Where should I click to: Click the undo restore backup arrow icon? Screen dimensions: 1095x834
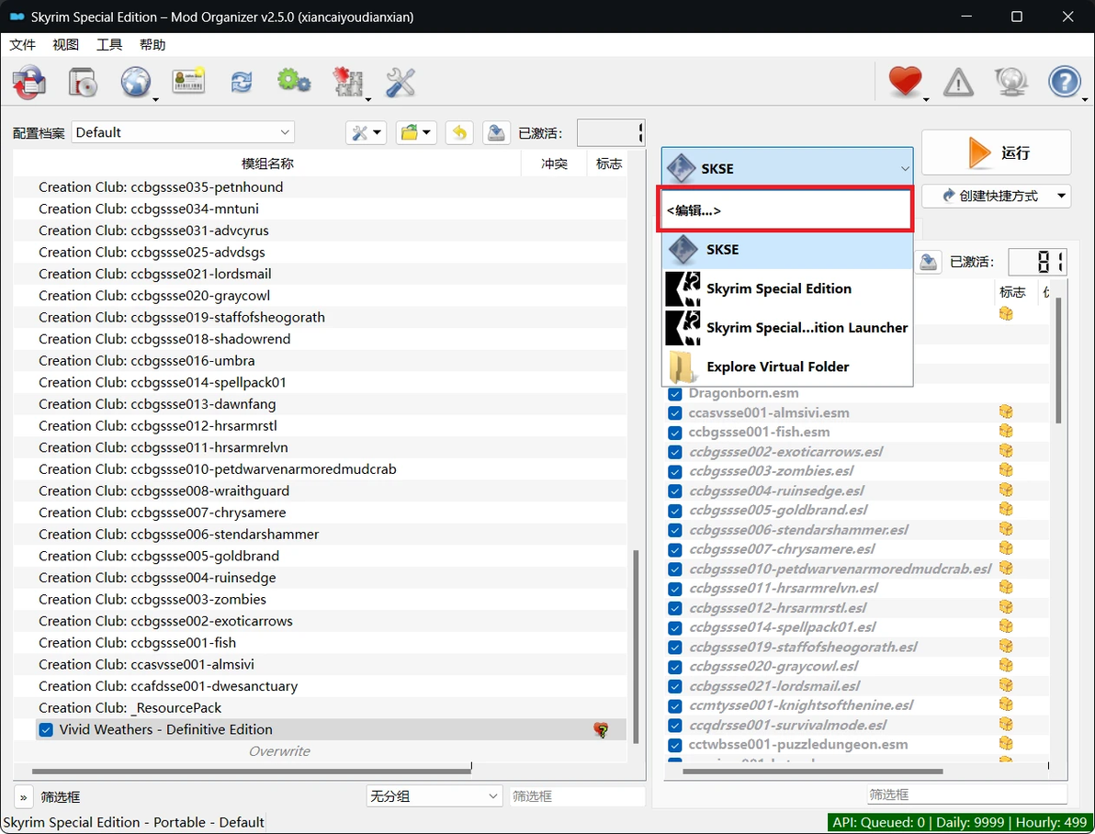tap(459, 132)
